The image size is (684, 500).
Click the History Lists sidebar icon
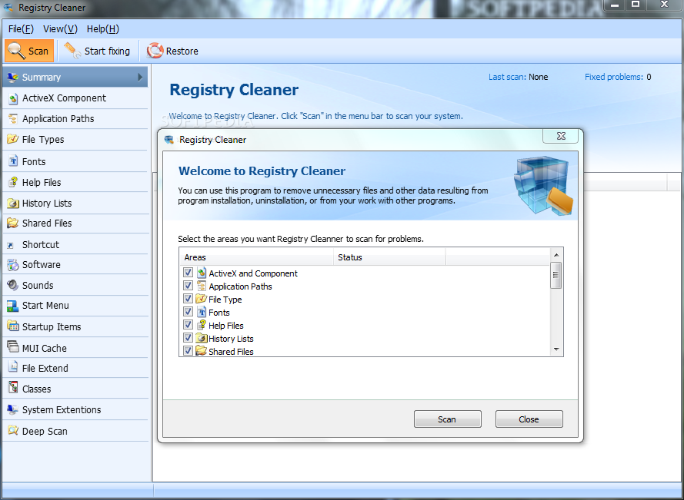(x=12, y=203)
